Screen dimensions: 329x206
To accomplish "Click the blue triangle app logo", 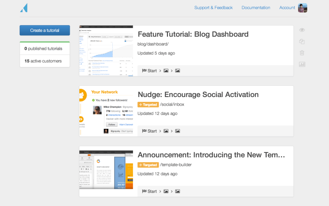I will click(x=24, y=8).
